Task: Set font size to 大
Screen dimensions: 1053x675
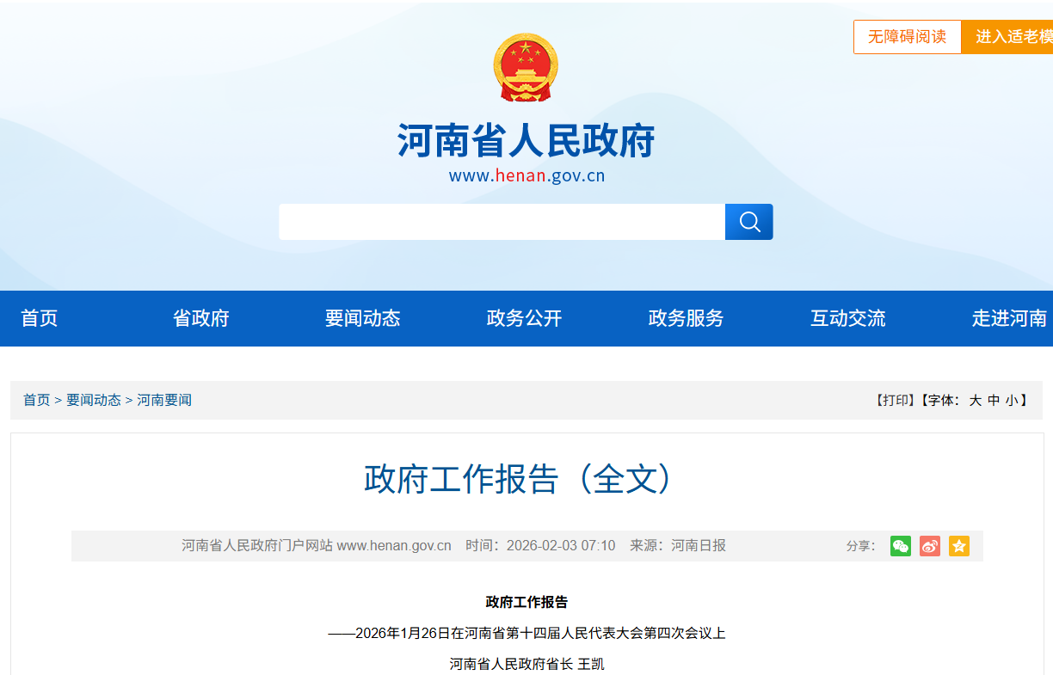Action: 975,400
